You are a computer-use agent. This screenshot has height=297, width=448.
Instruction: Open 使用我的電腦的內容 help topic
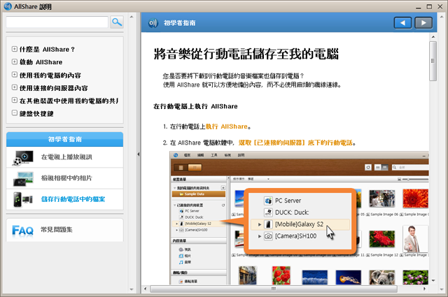click(50, 75)
